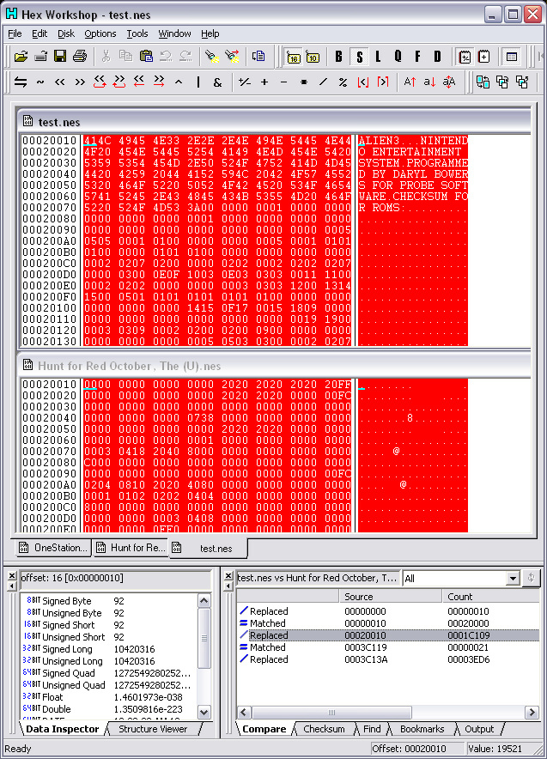The image size is (547, 759).
Task: Toggle hexadecimal (16) offset display
Action: 294,58
